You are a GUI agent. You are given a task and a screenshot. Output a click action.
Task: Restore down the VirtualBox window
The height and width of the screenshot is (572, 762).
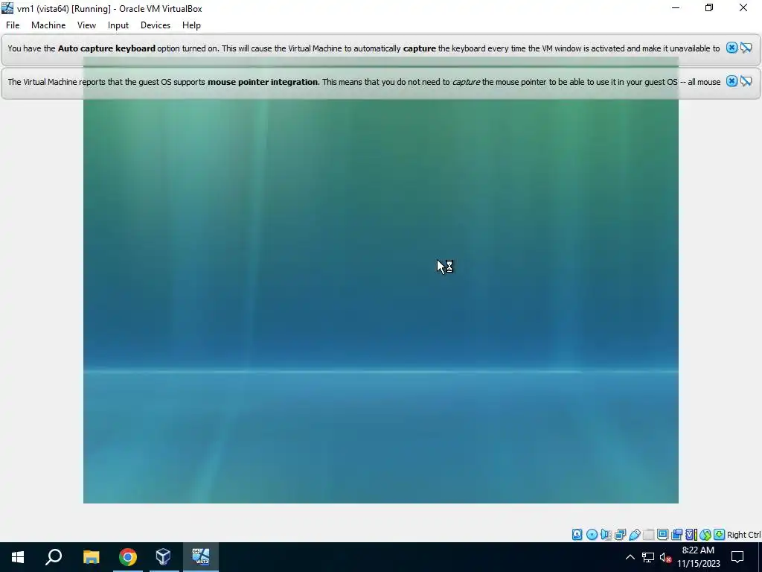(x=709, y=7)
